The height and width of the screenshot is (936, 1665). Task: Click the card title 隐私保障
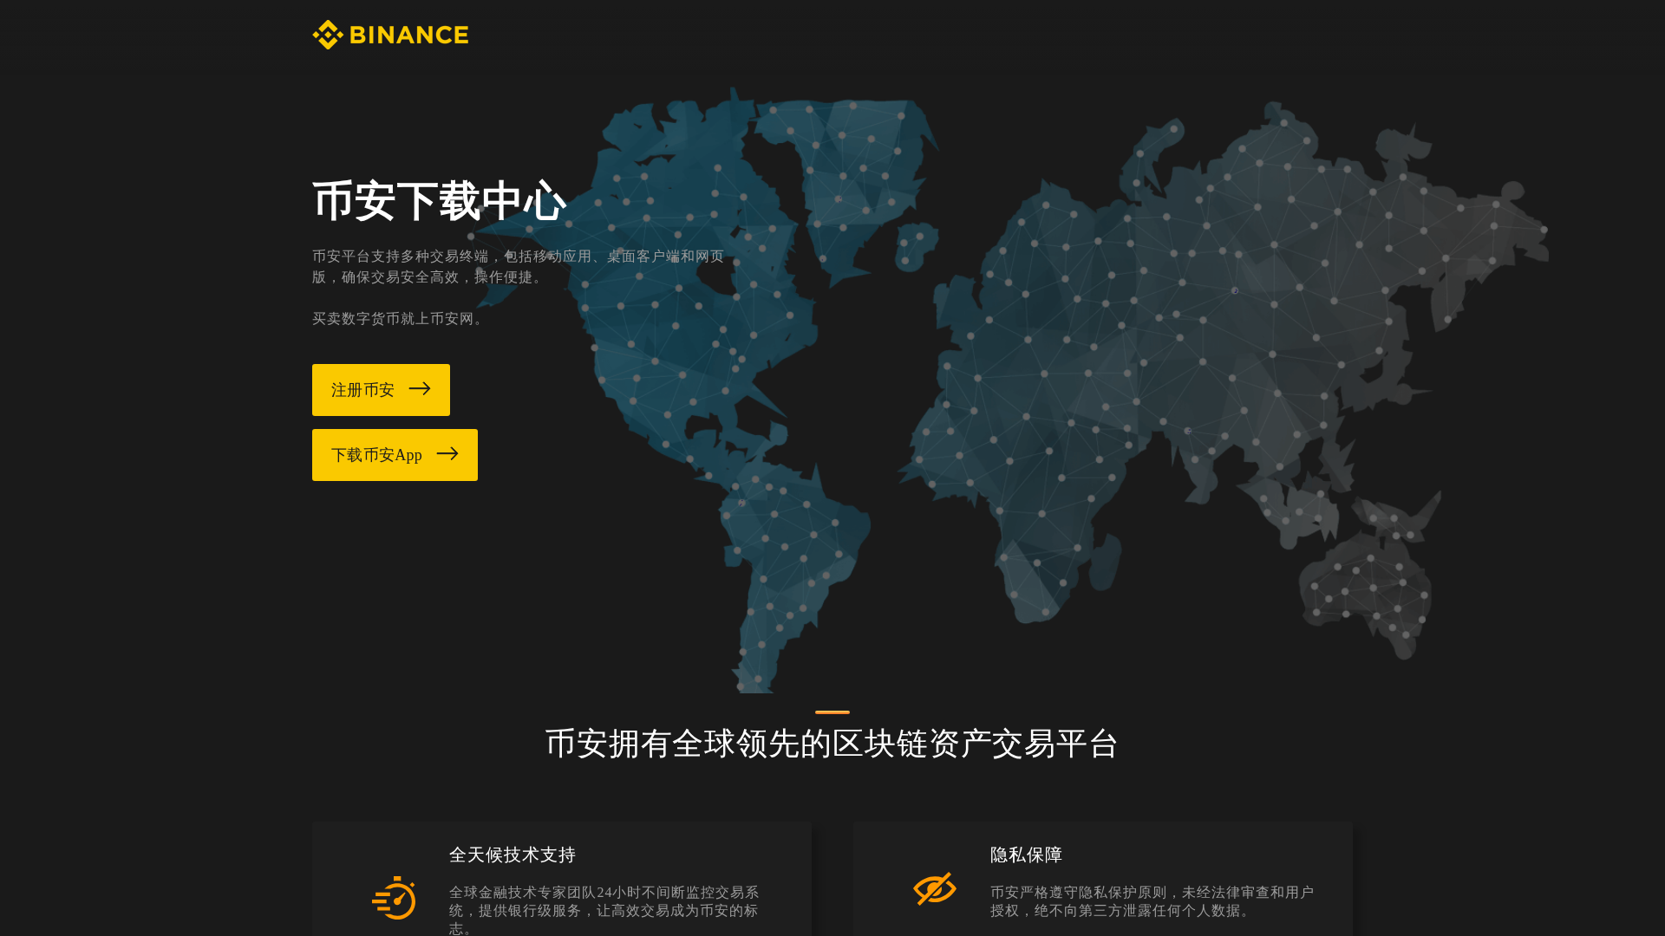1027,855
